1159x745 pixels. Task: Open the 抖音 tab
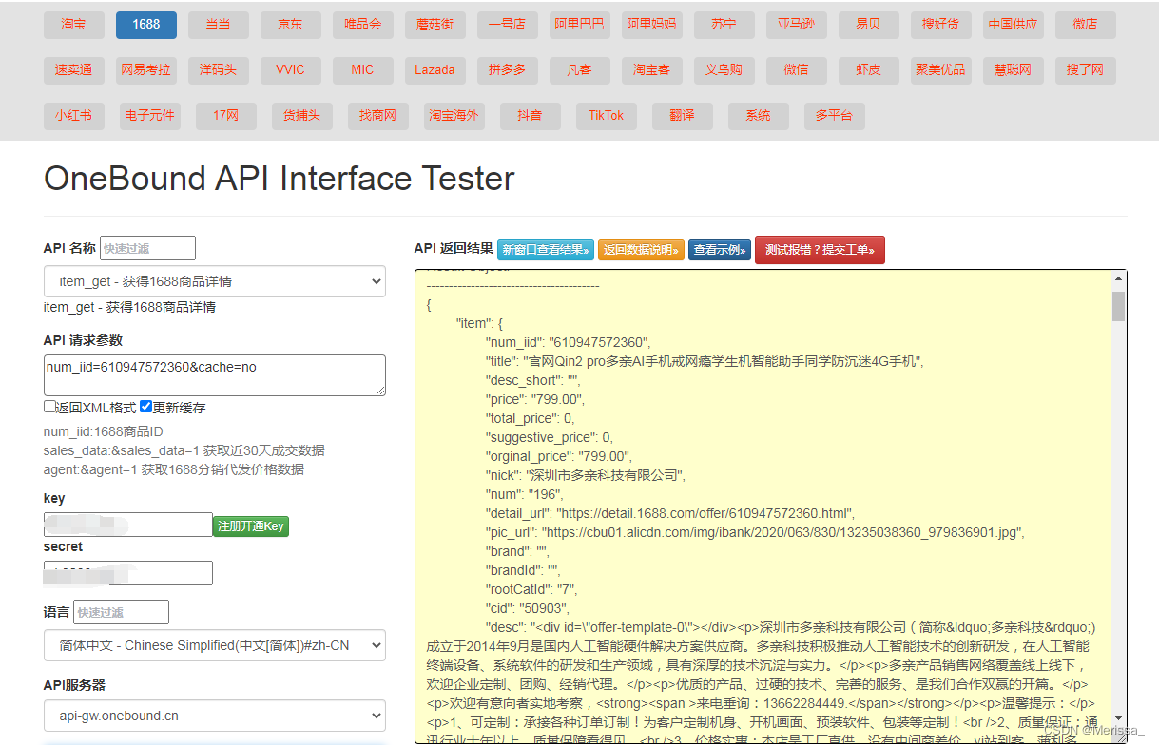(x=530, y=116)
